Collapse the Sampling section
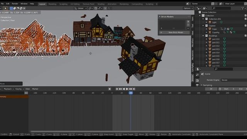 pos(201,85)
